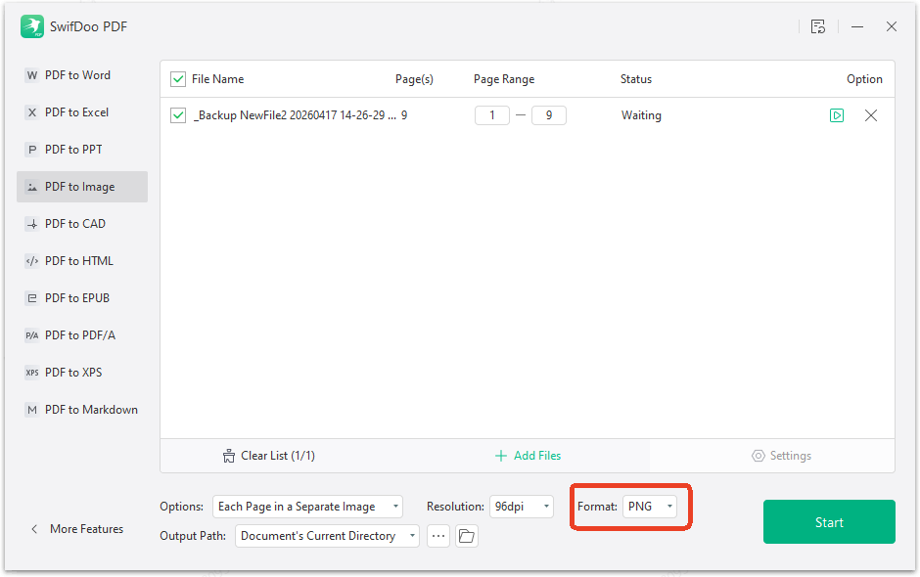The height and width of the screenshot is (577, 920).
Task: Select PDF to Image in the sidebar
Action: 82,187
